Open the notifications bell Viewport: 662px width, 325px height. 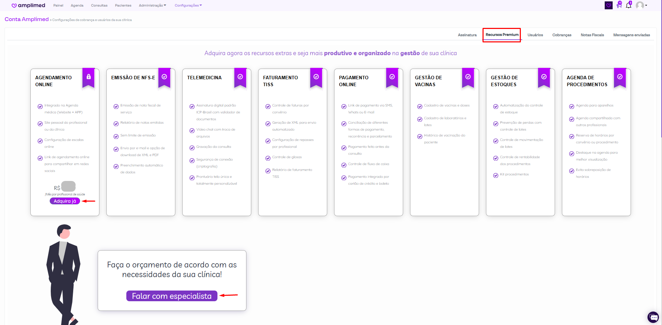[629, 6]
